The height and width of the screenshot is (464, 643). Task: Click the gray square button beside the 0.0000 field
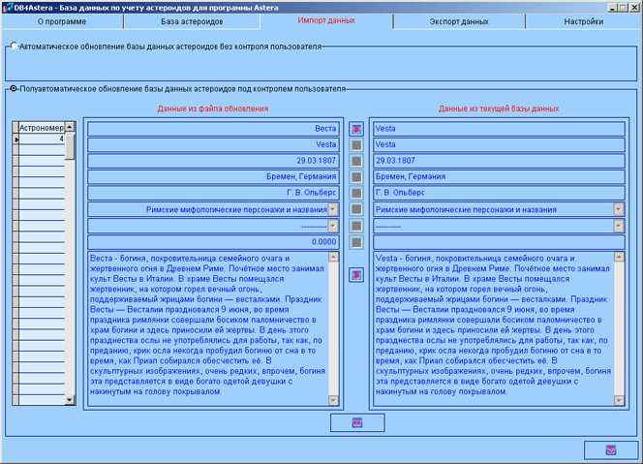[356, 241]
